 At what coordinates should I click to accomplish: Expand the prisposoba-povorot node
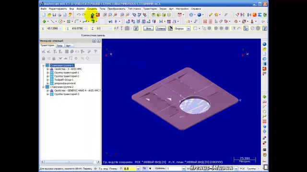coord(47,83)
